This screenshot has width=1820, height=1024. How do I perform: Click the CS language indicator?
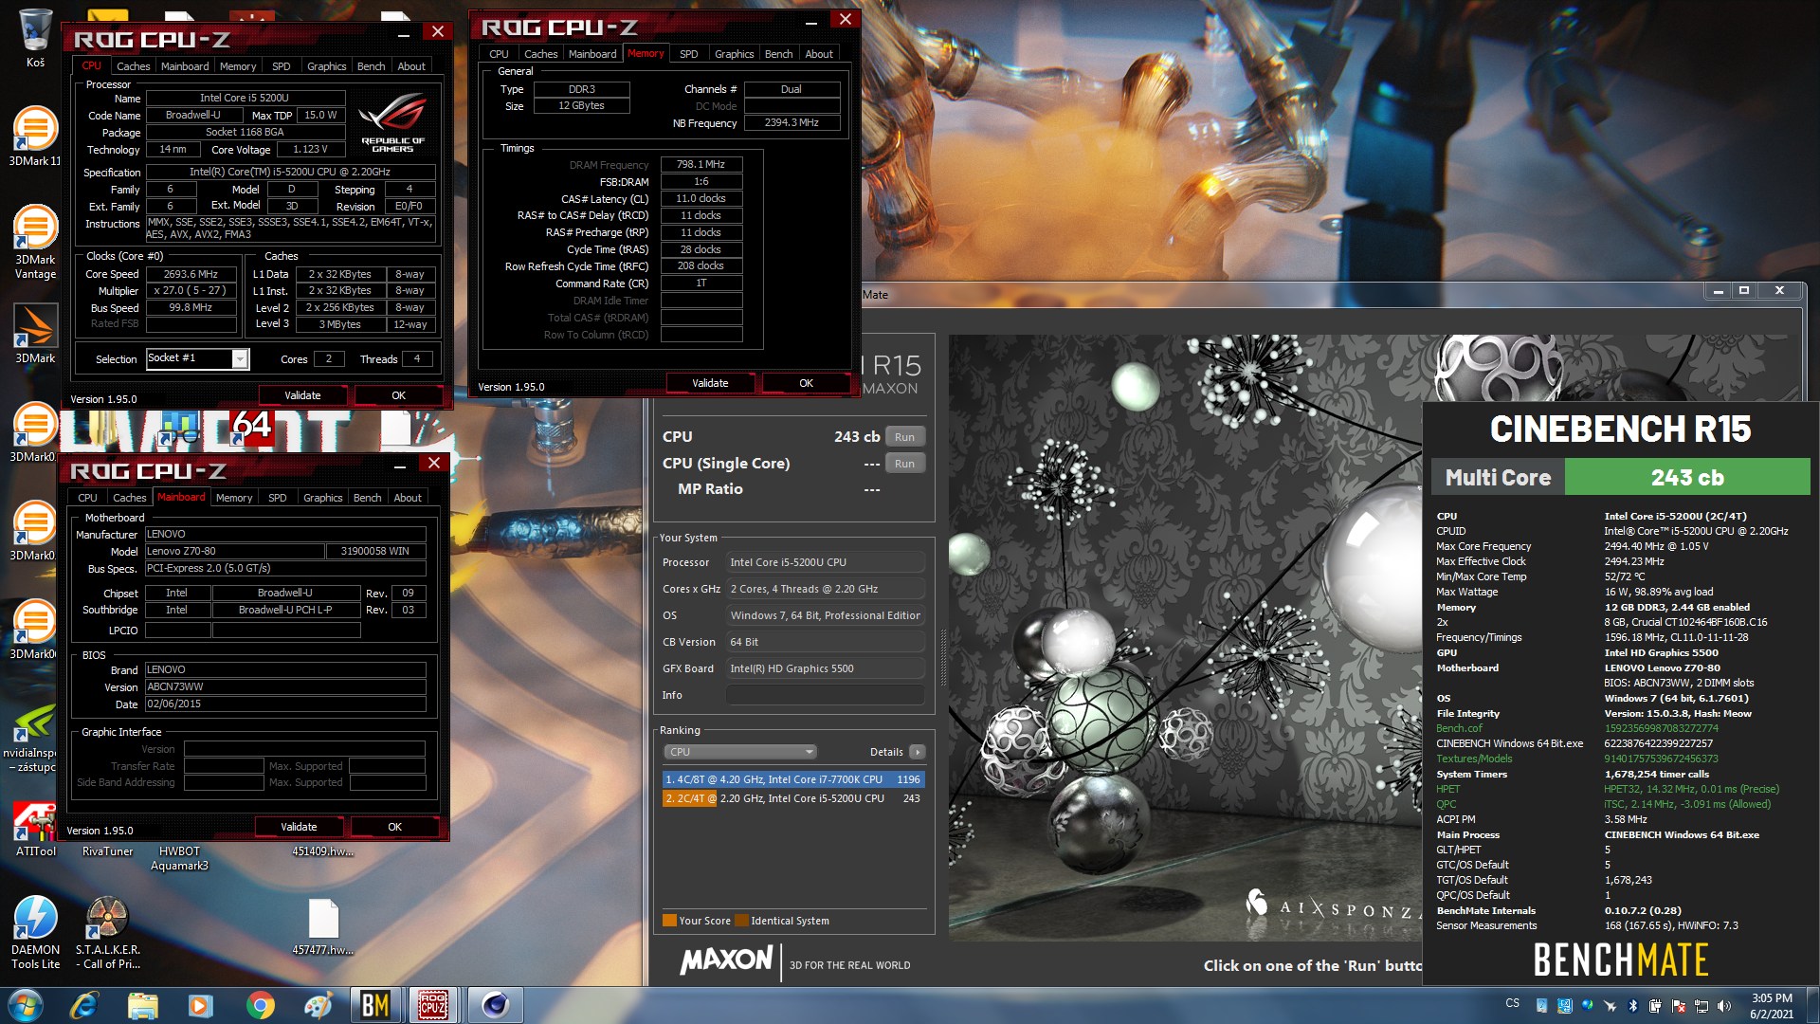1512,1003
